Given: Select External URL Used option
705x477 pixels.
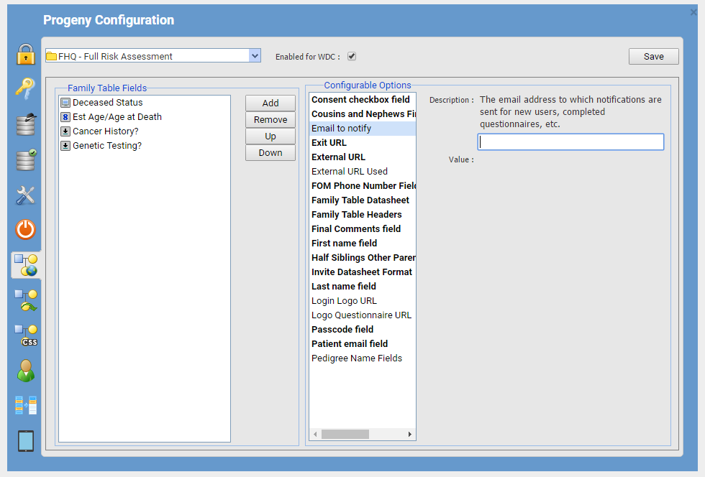Looking at the screenshot, I should click(x=363, y=172).
